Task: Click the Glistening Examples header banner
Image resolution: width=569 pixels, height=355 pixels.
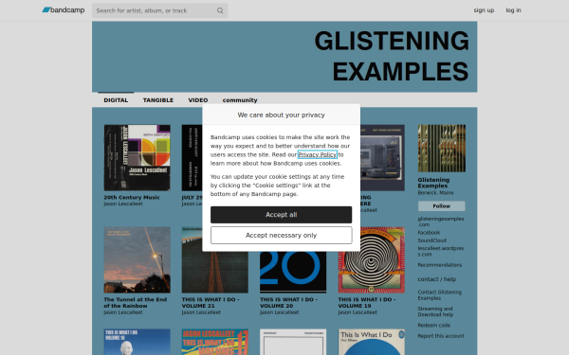Action: 284,57
